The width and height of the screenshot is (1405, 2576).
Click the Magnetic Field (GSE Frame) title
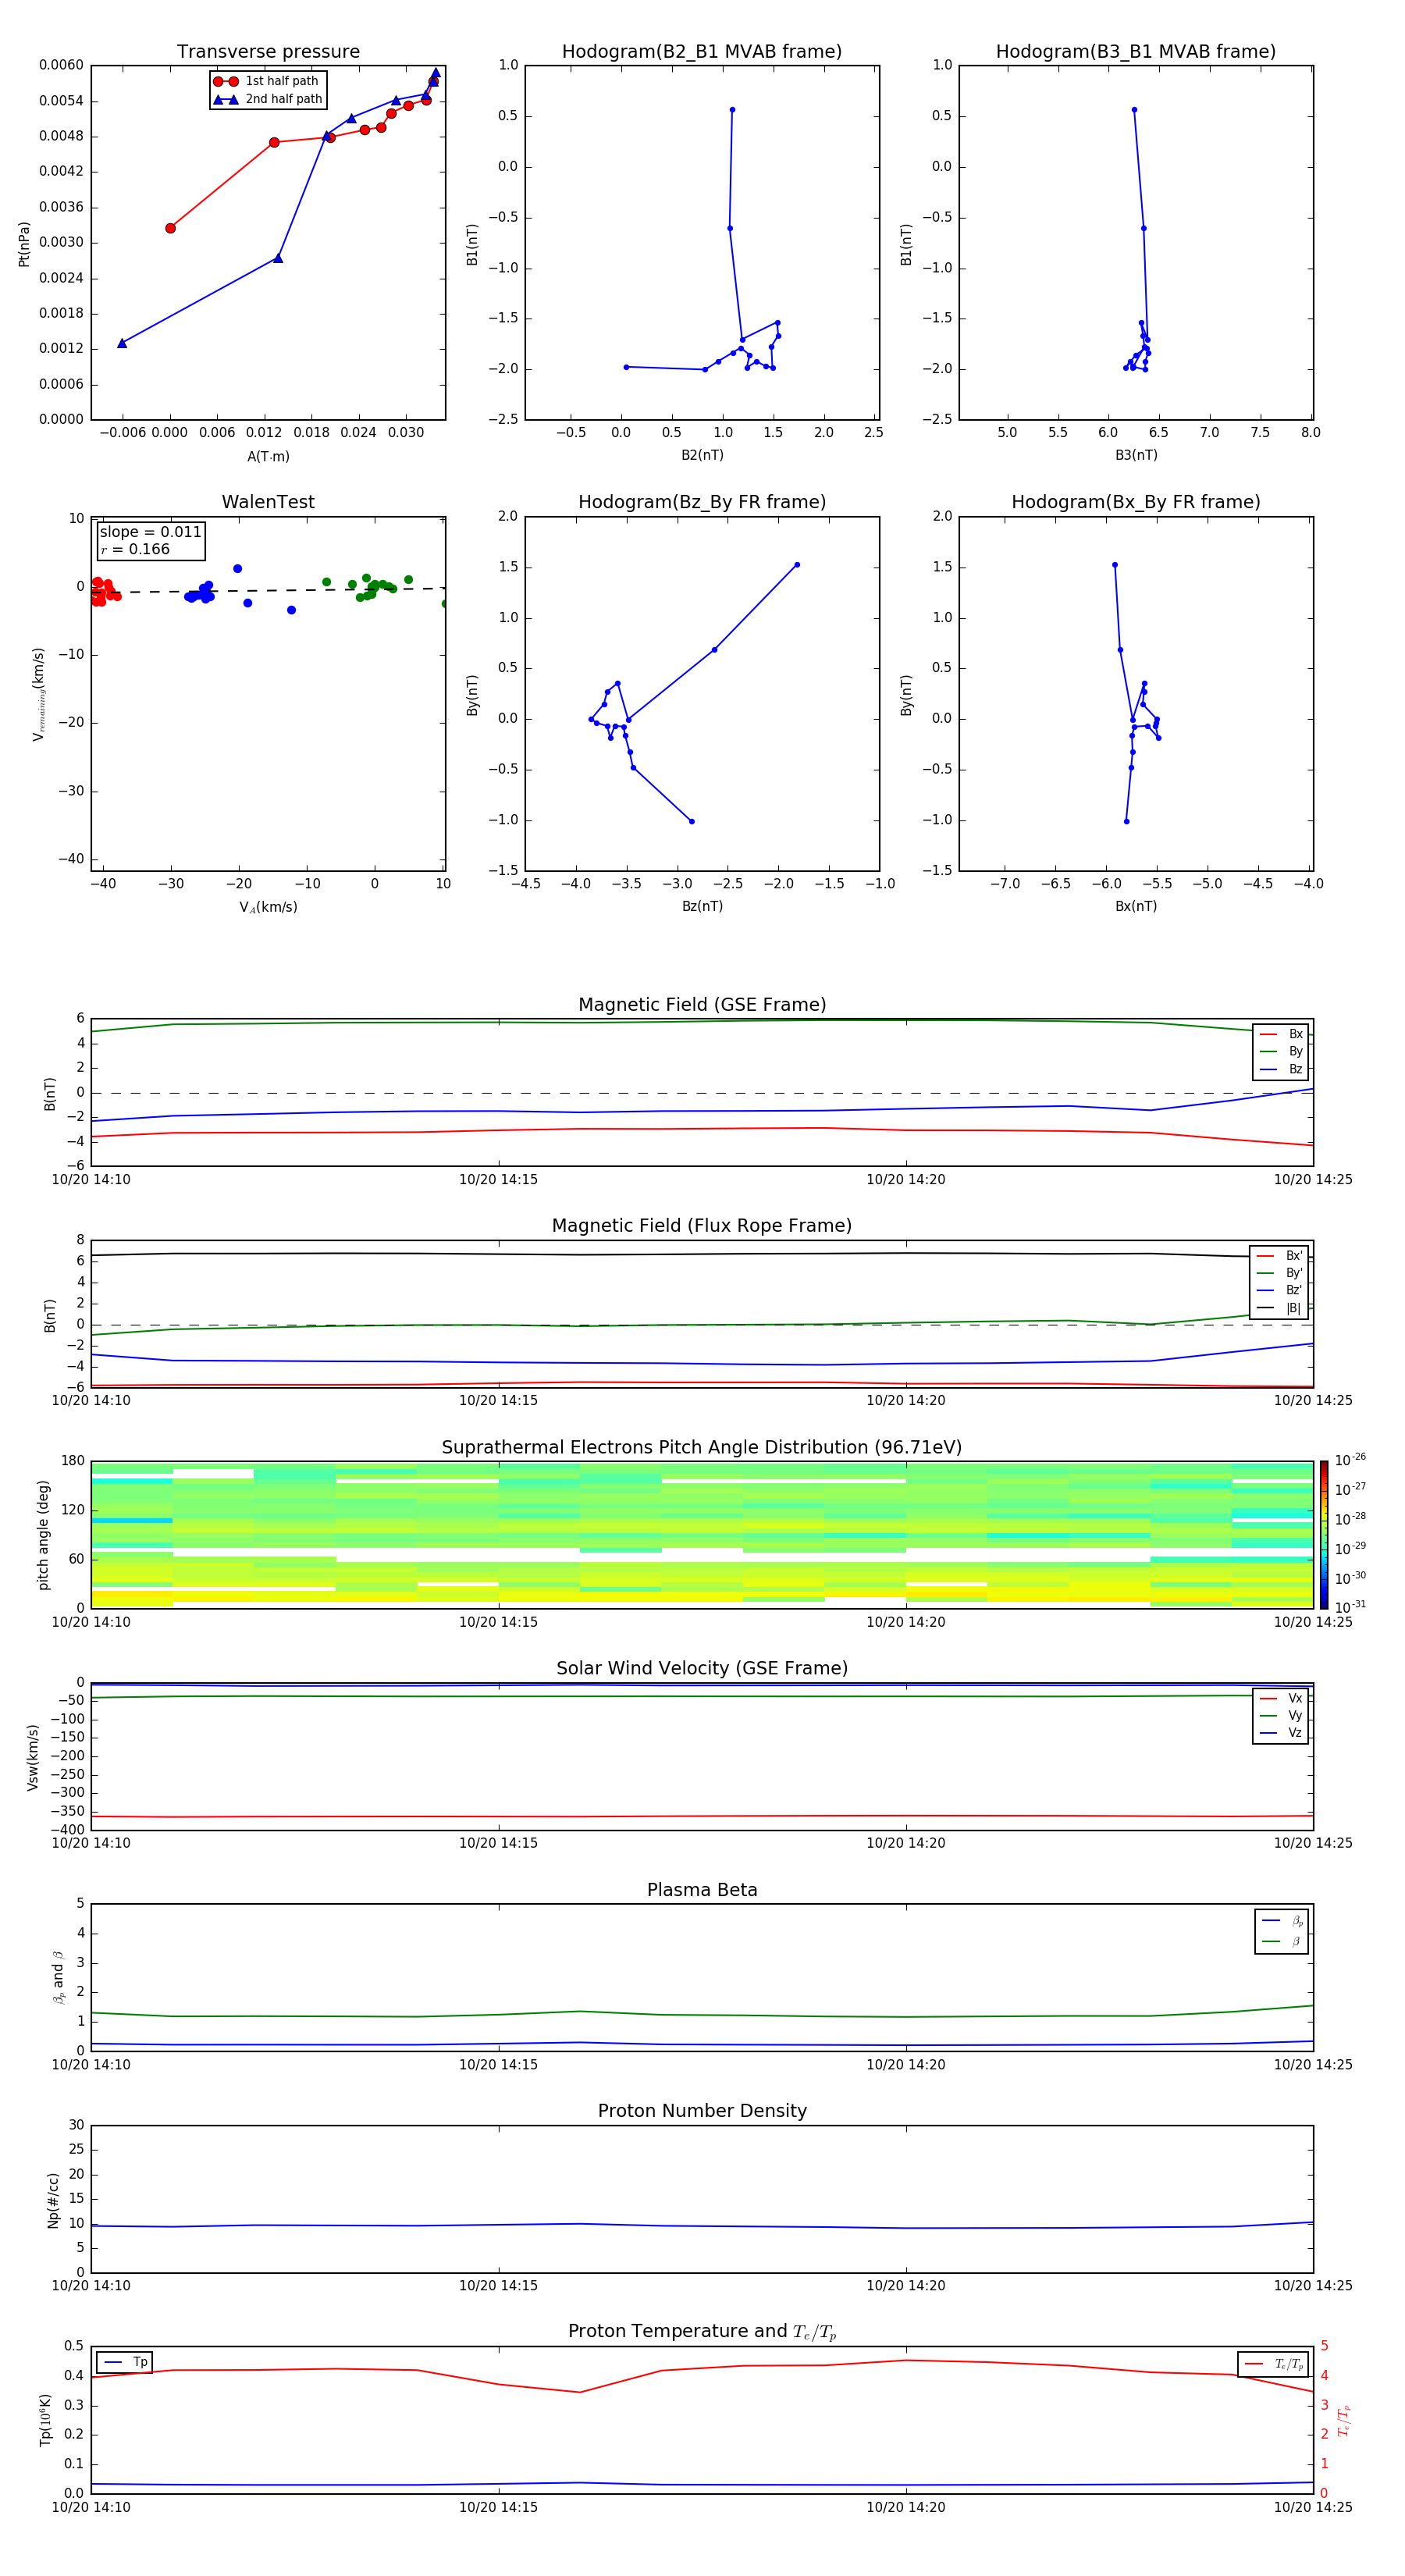(702, 1005)
